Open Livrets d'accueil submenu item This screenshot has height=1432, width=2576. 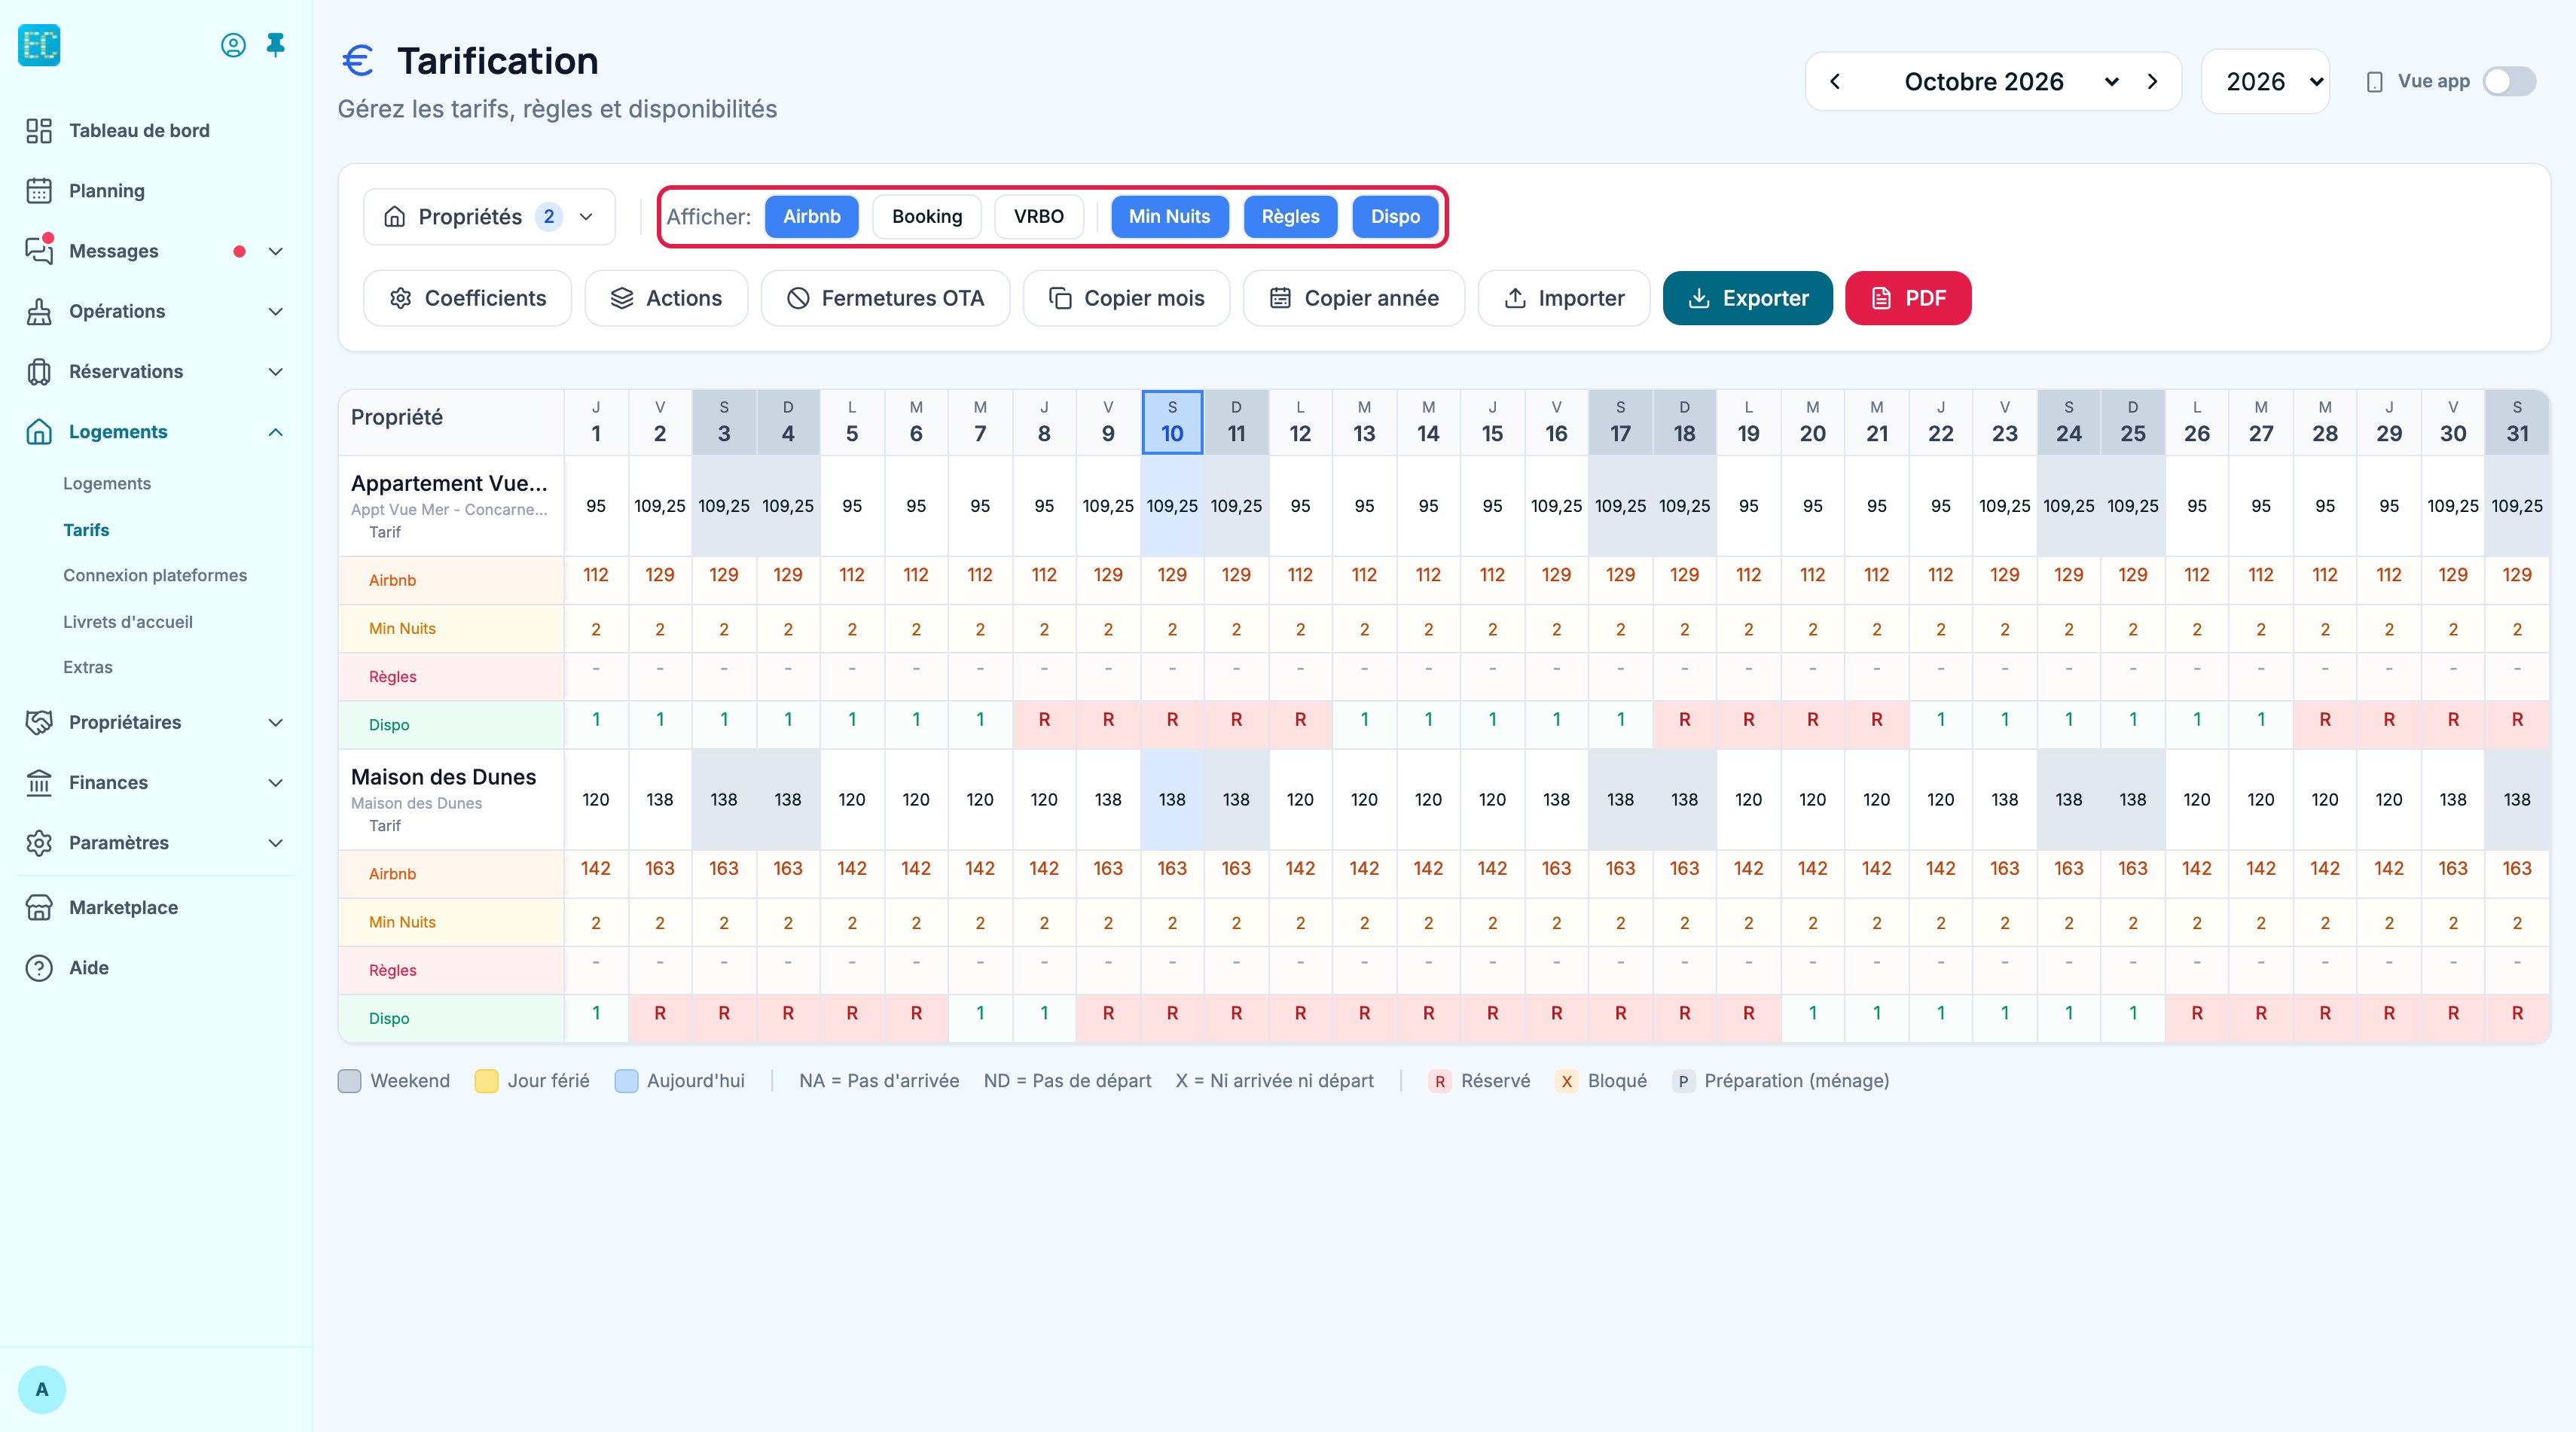128,622
